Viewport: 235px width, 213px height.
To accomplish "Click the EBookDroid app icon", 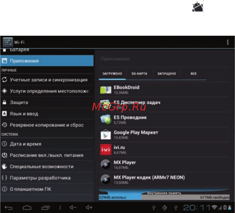I will click(x=106, y=90).
